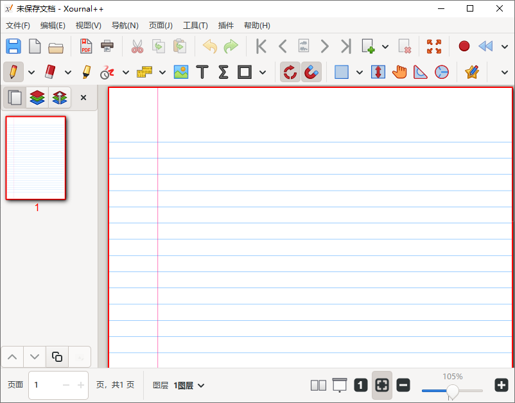This screenshot has width=515, height=403.
Task: Activate the Hand pan tool
Action: (x=399, y=72)
